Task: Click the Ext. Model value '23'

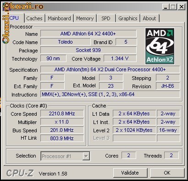Action: point(111,86)
